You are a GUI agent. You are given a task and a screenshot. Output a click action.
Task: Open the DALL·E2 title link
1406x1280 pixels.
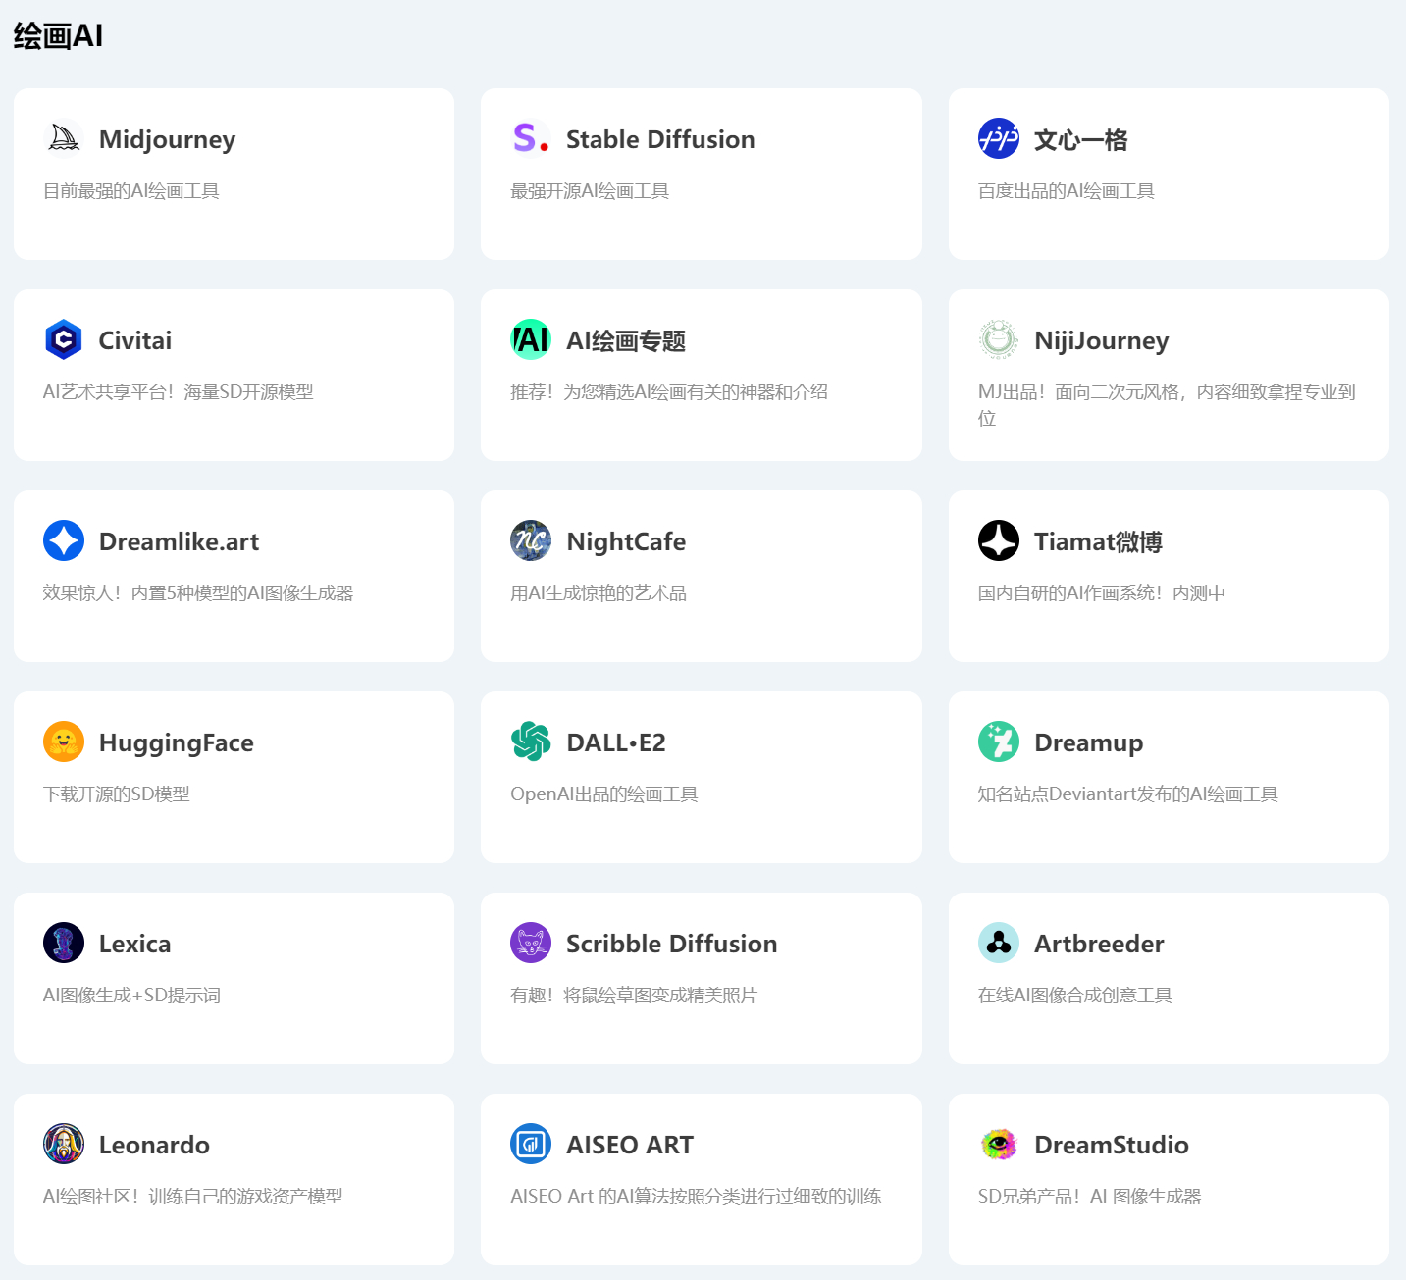(616, 742)
